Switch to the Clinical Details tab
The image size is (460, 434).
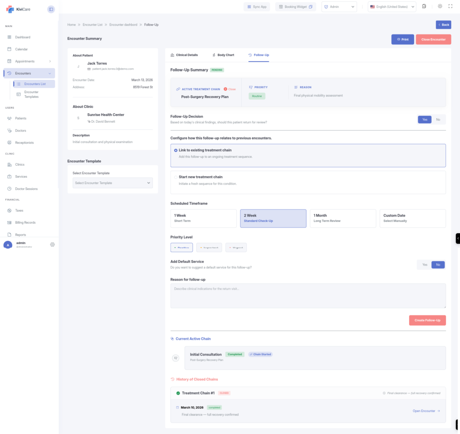(184, 55)
